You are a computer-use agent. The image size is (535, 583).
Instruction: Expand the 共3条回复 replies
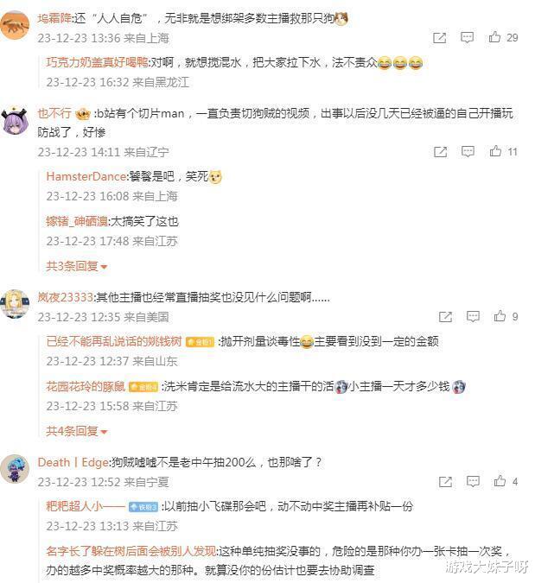pyautogui.click(x=76, y=266)
